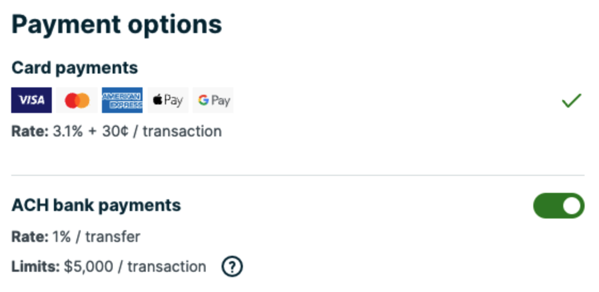Disable the ACH bank payments toggle
Viewport: 599px width, 292px height.
pos(558,206)
